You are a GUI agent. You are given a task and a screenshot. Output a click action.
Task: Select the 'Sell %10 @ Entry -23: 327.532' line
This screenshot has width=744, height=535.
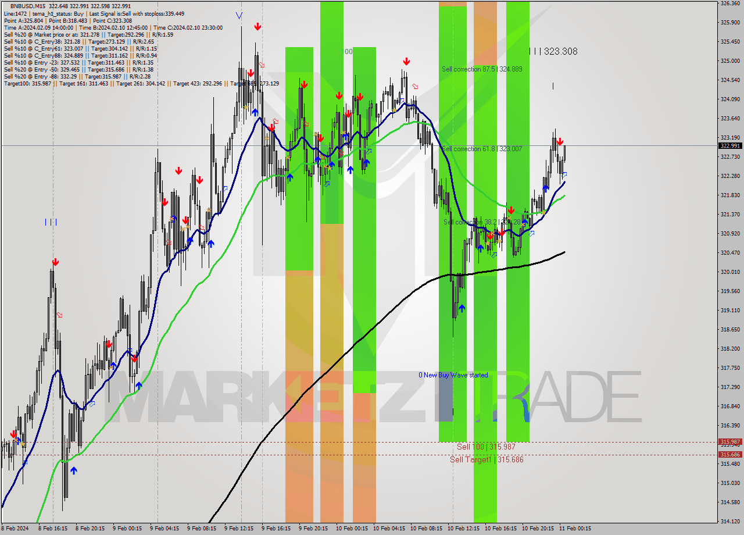pos(78,62)
